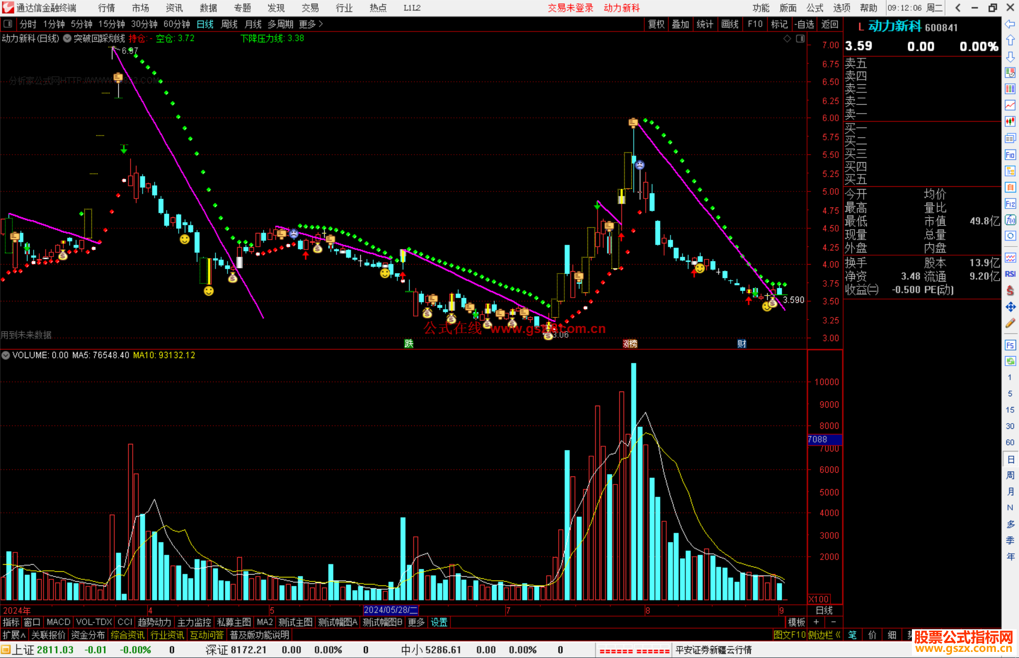This screenshot has height=658, width=1019.
Task: Open the F10 company info sidebar icon
Action: (x=1010, y=155)
